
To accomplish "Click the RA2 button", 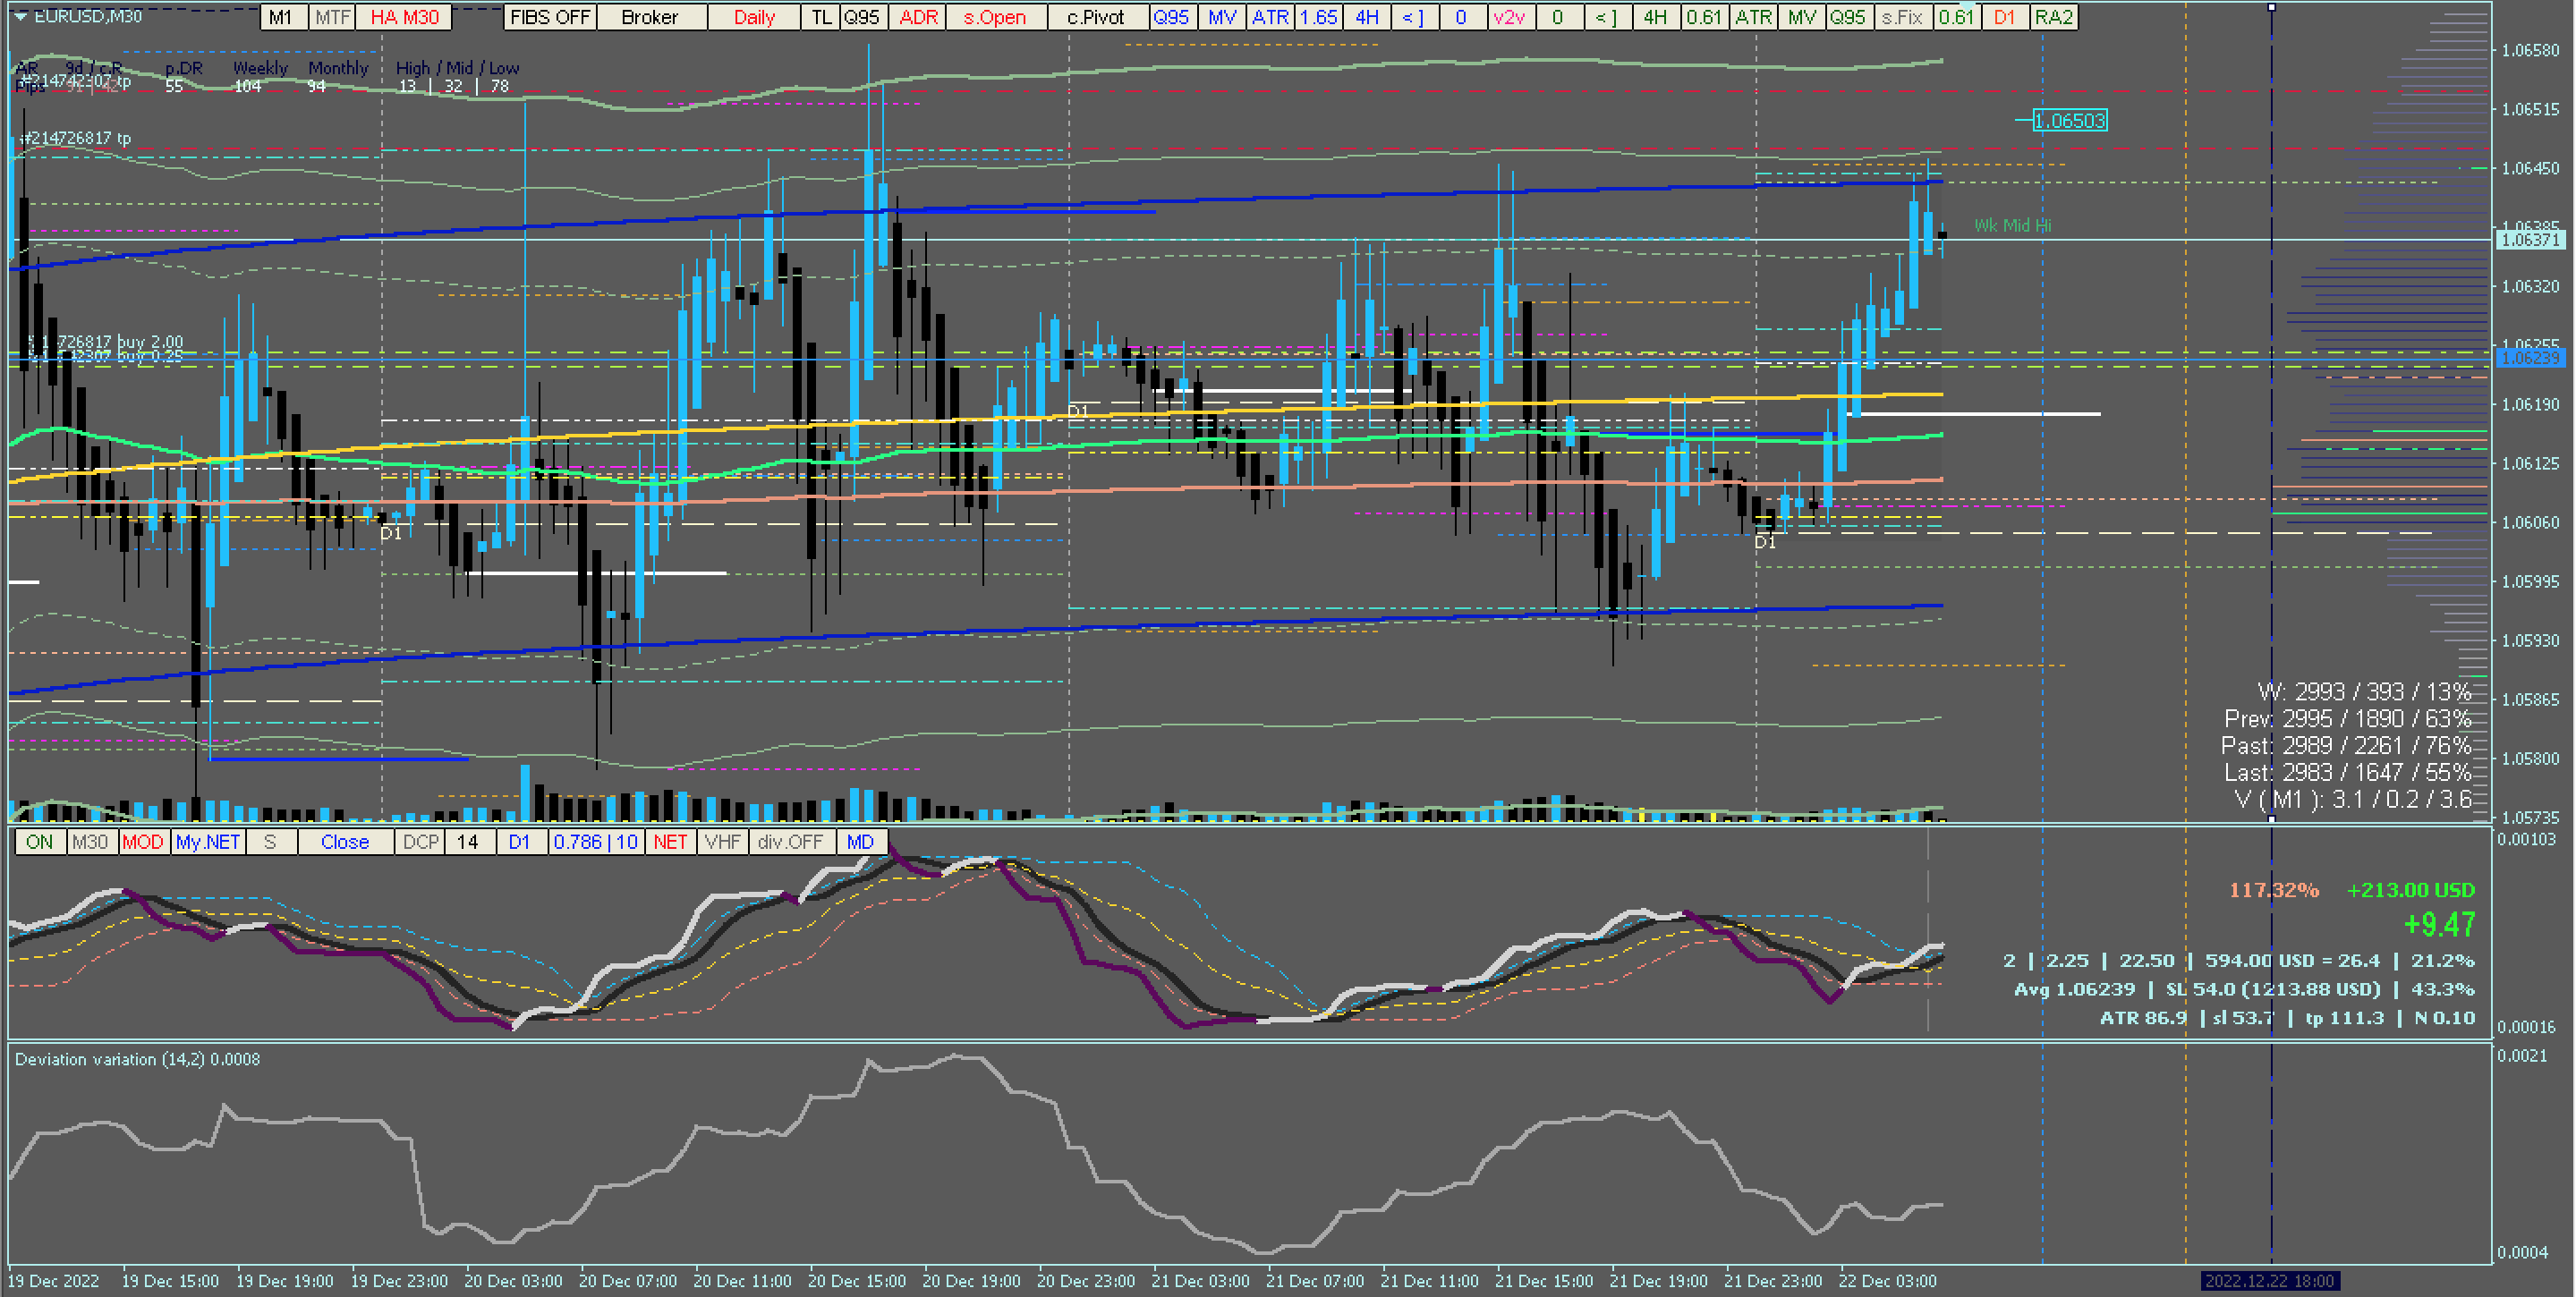I will point(2054,17).
